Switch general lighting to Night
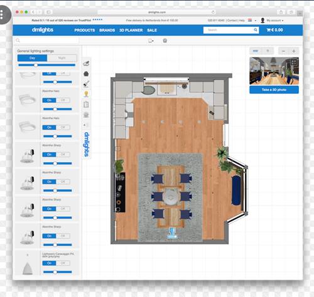Screen dimensions: 314x297 click(x=62, y=58)
